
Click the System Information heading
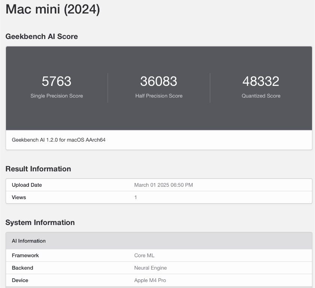point(40,222)
